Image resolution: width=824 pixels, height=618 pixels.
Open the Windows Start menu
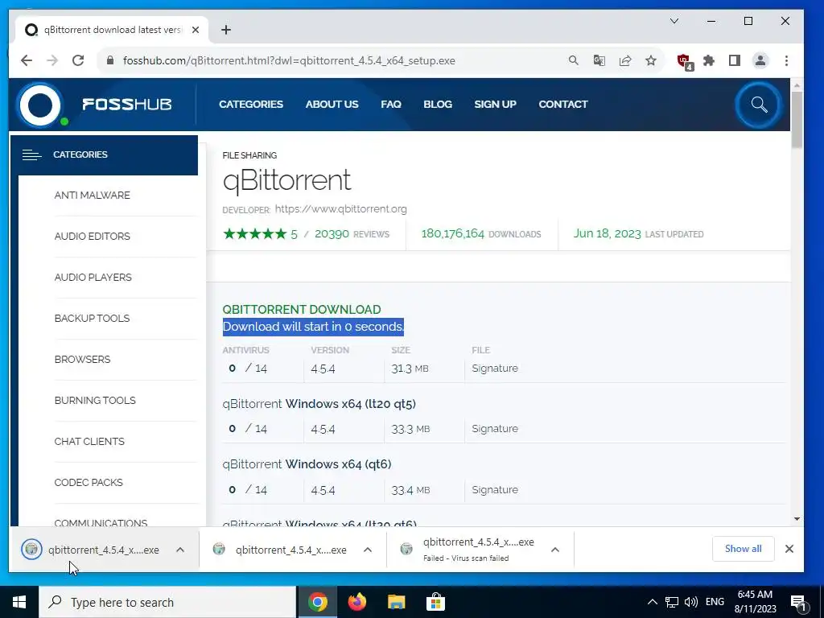(19, 602)
